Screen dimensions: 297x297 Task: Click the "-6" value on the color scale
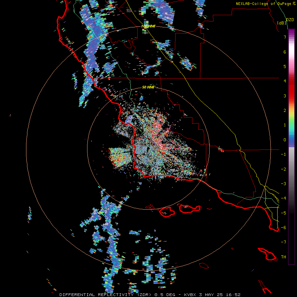pos(283,228)
